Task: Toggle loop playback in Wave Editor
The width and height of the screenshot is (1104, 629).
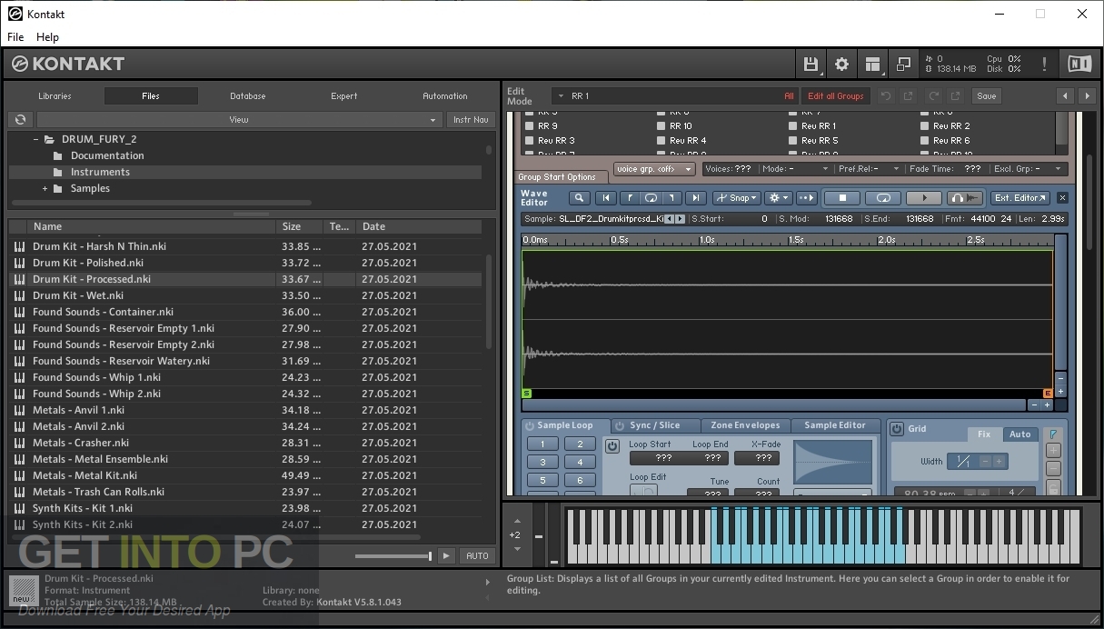Action: tap(882, 198)
